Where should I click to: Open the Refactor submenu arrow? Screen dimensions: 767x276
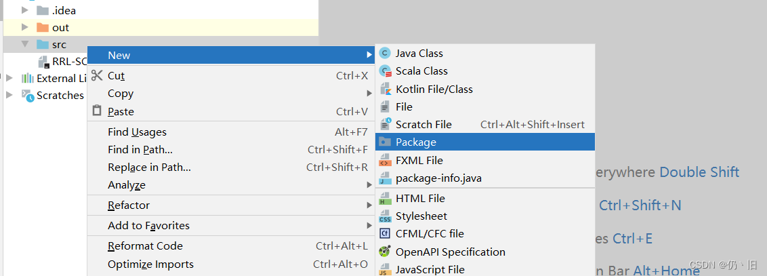pyautogui.click(x=369, y=205)
